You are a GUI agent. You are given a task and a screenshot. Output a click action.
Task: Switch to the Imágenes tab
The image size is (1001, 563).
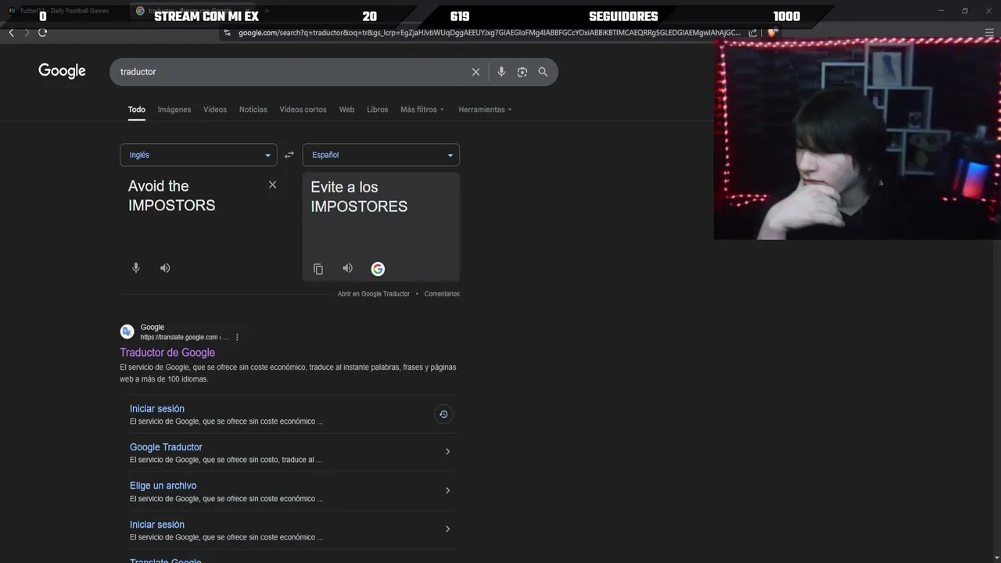coord(174,109)
